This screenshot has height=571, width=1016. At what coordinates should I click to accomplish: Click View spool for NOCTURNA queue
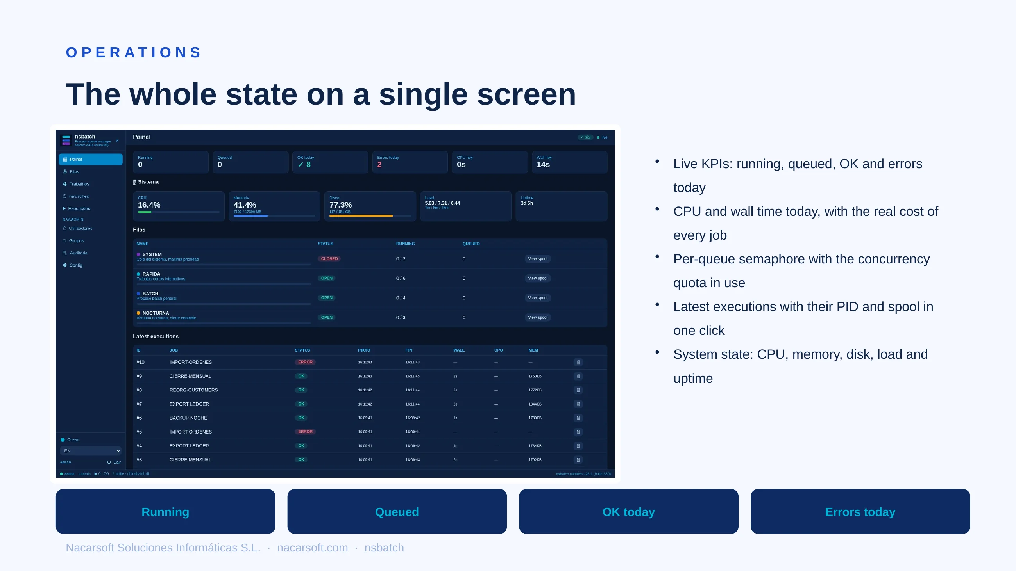[538, 317]
